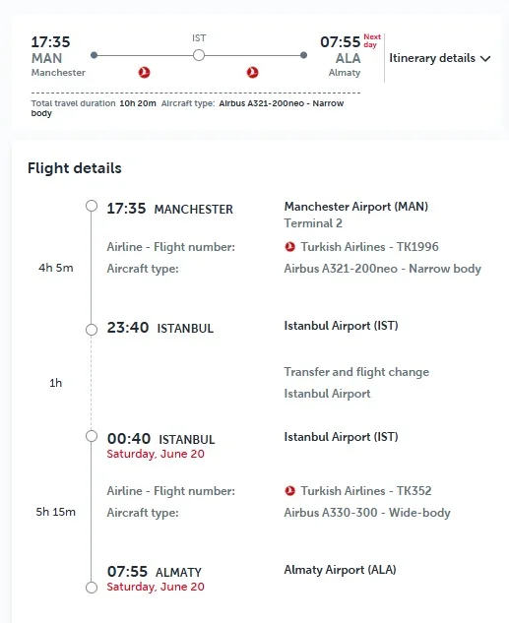Viewport: 509px width, 623px height.
Task: Click the Almaty arrival dot on route line
Action: tap(303, 55)
